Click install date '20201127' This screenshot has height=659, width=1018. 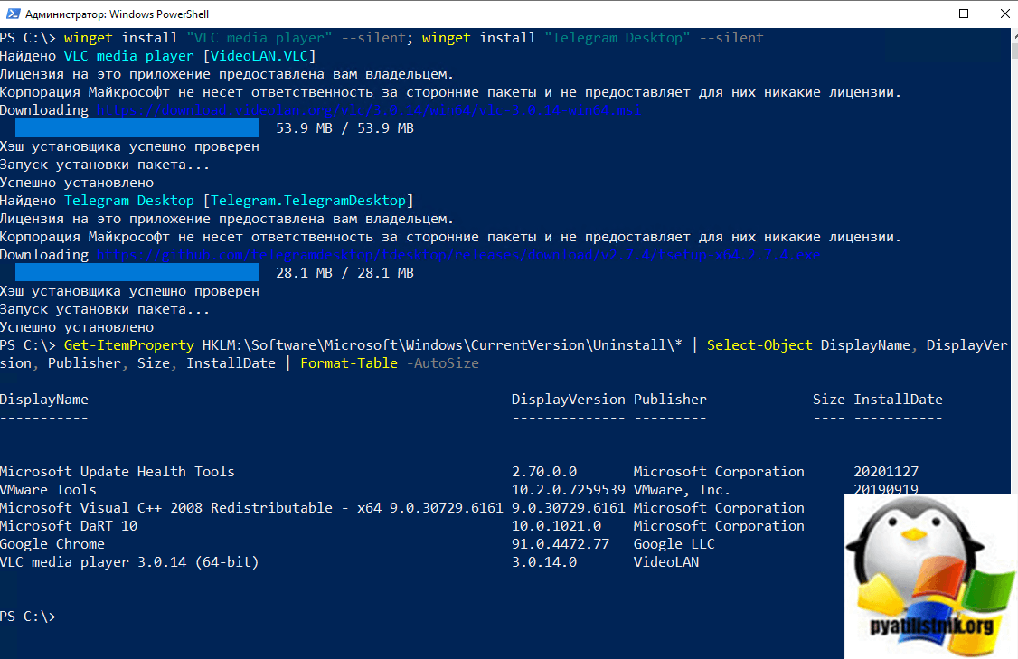click(886, 472)
